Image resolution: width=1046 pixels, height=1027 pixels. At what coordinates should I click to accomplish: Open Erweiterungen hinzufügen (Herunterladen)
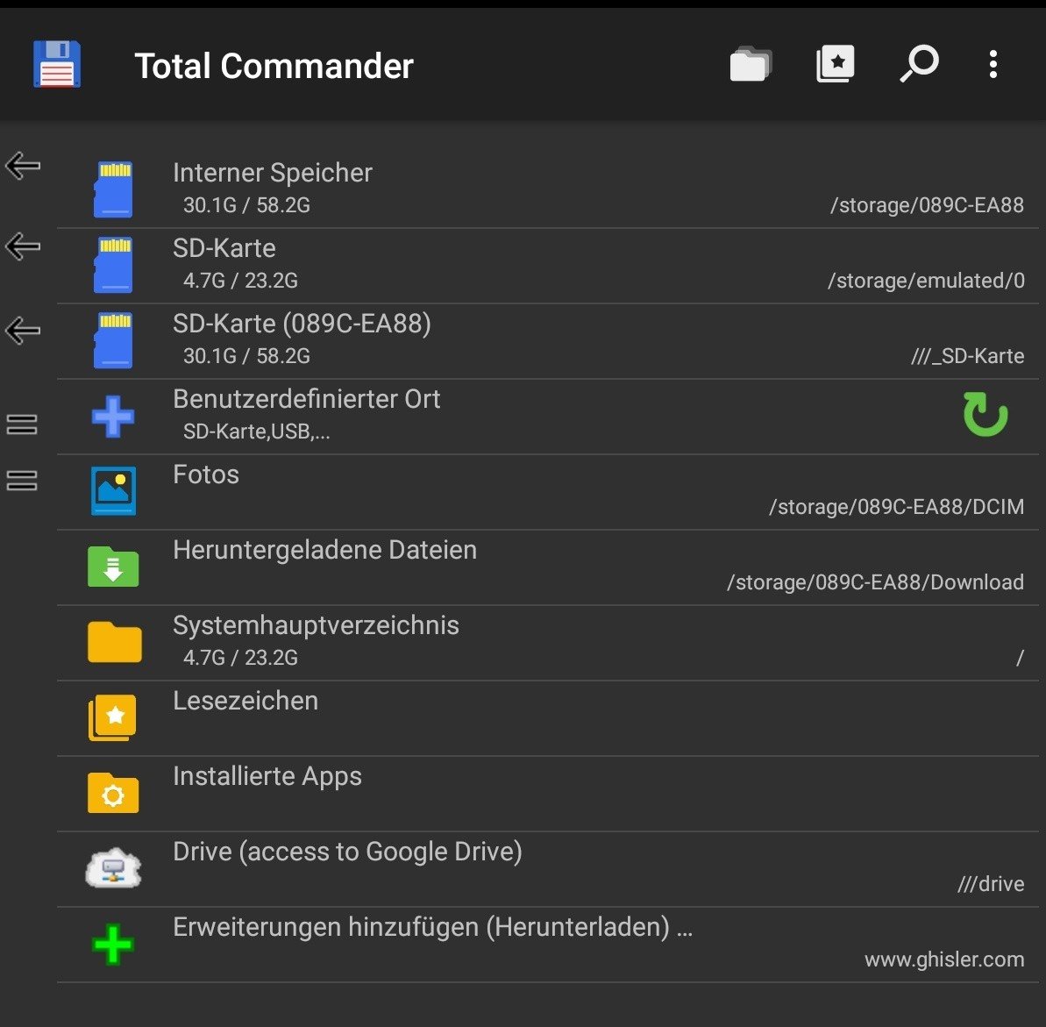pos(548,945)
